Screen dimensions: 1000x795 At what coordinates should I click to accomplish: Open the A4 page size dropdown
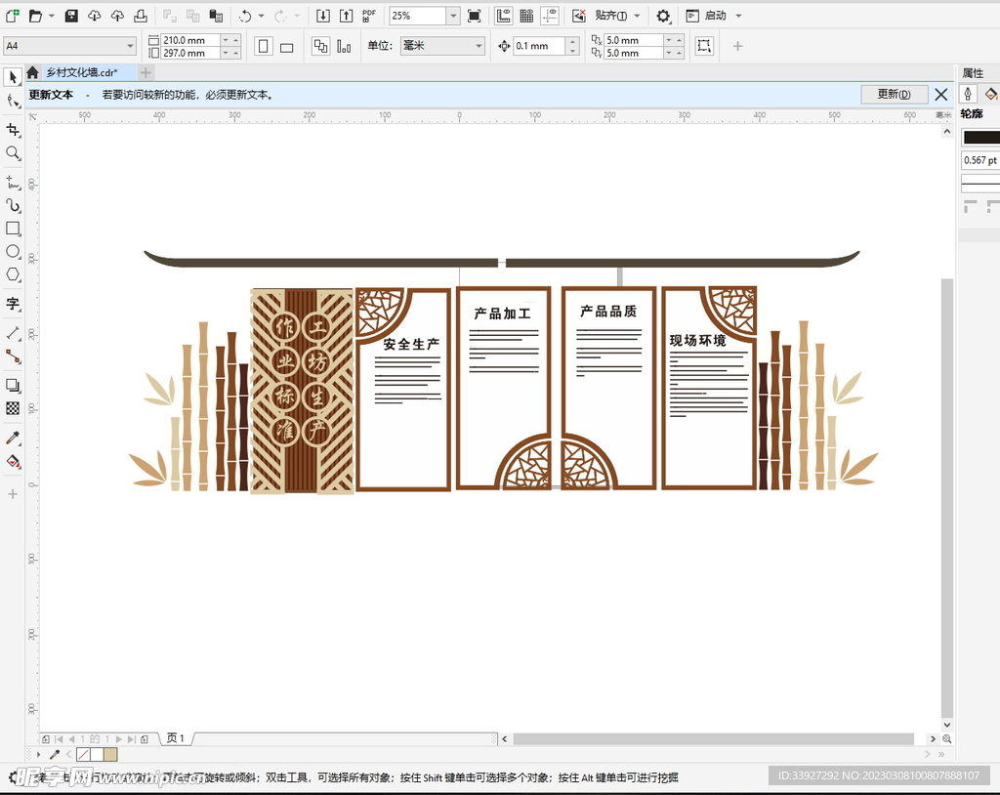pyautogui.click(x=130, y=46)
